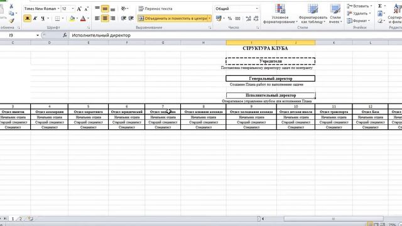Click the Increase Indent icon
The height and width of the screenshot is (226, 402).
(x=131, y=18)
